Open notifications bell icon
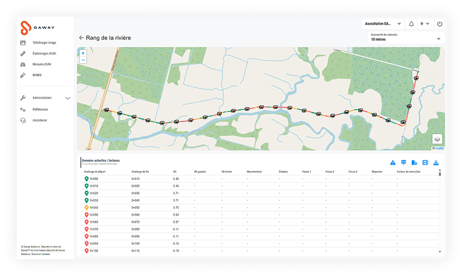 pyautogui.click(x=411, y=25)
